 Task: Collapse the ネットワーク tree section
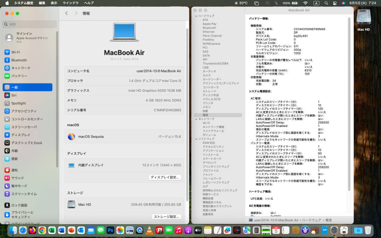[196, 119]
